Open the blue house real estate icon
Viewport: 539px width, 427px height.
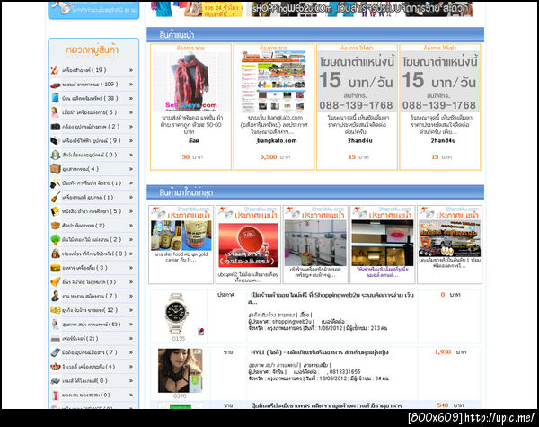click(56, 98)
